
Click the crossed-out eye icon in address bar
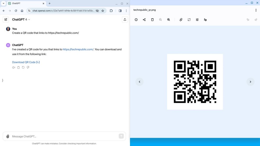pos(97,11)
